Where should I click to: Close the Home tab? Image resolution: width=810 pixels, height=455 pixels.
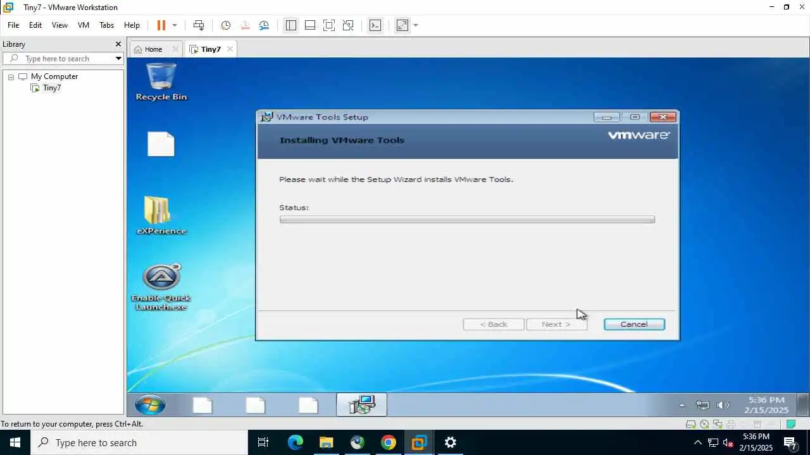tap(175, 49)
